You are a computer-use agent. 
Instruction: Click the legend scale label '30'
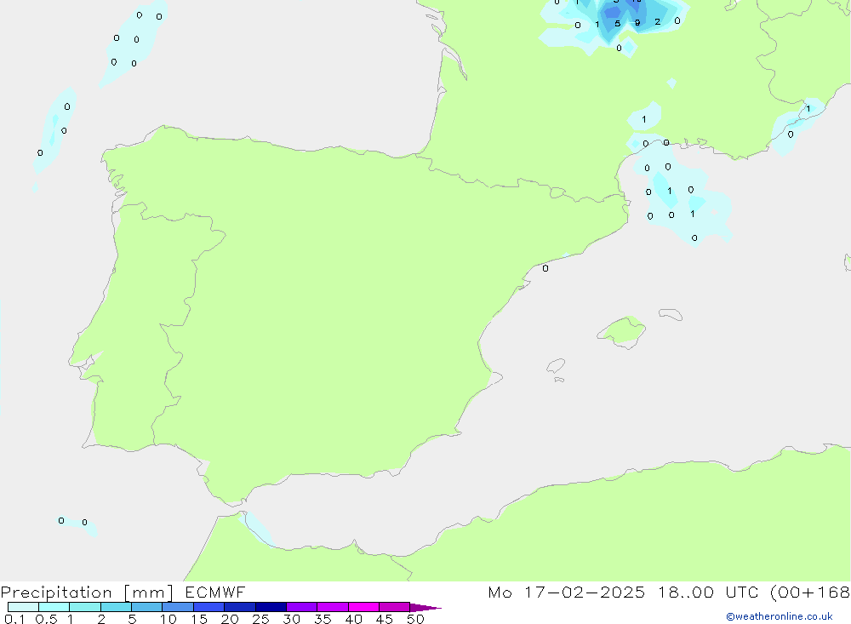(291, 619)
